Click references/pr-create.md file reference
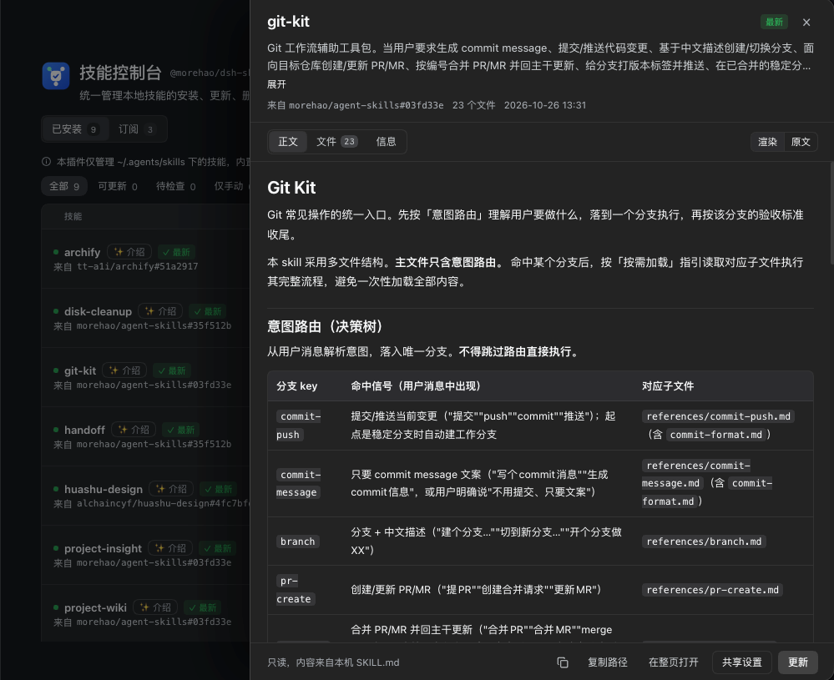Image resolution: width=834 pixels, height=680 pixels. [x=712, y=590]
